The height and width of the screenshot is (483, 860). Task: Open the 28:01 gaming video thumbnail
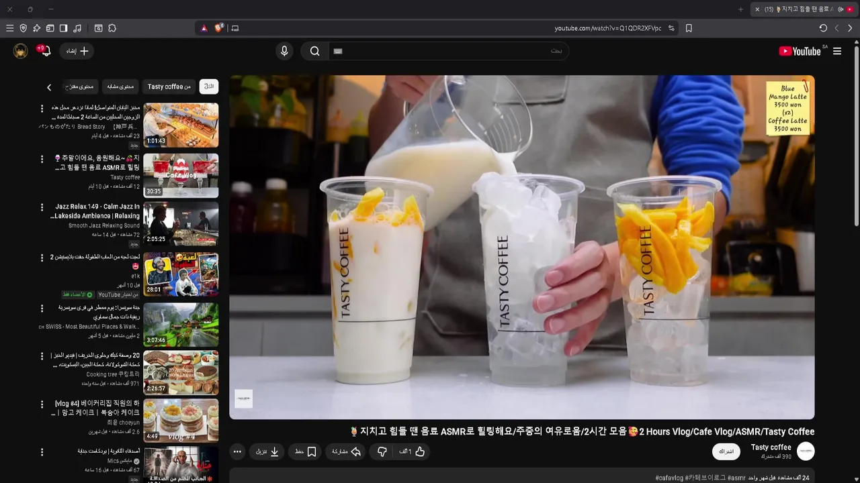181,274
